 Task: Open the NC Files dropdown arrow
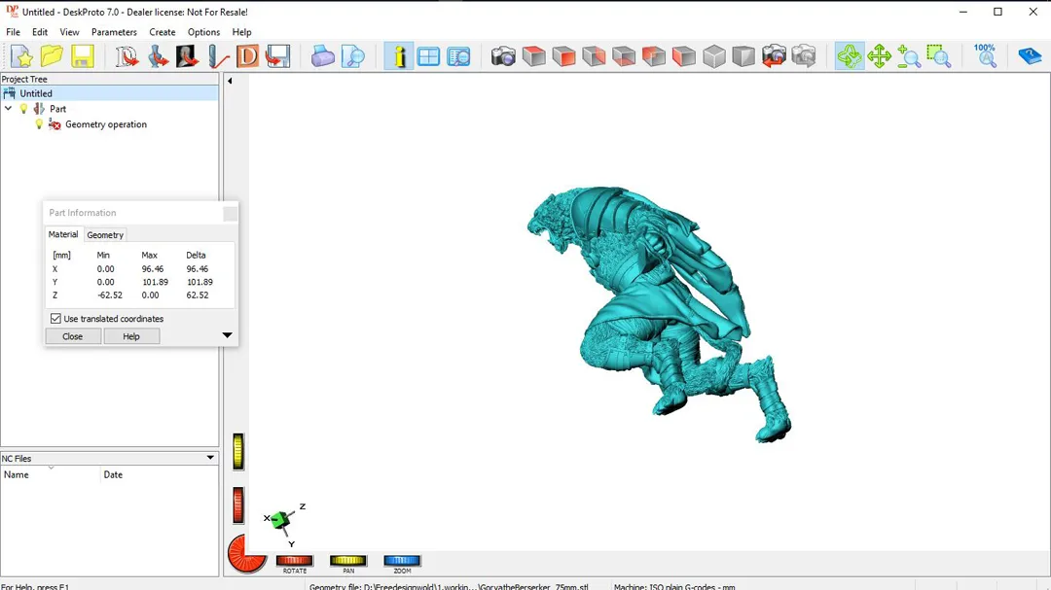coord(210,458)
